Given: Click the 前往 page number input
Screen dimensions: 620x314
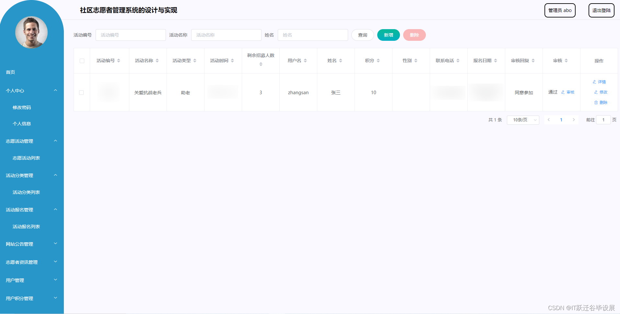Looking at the screenshot, I should tap(603, 120).
